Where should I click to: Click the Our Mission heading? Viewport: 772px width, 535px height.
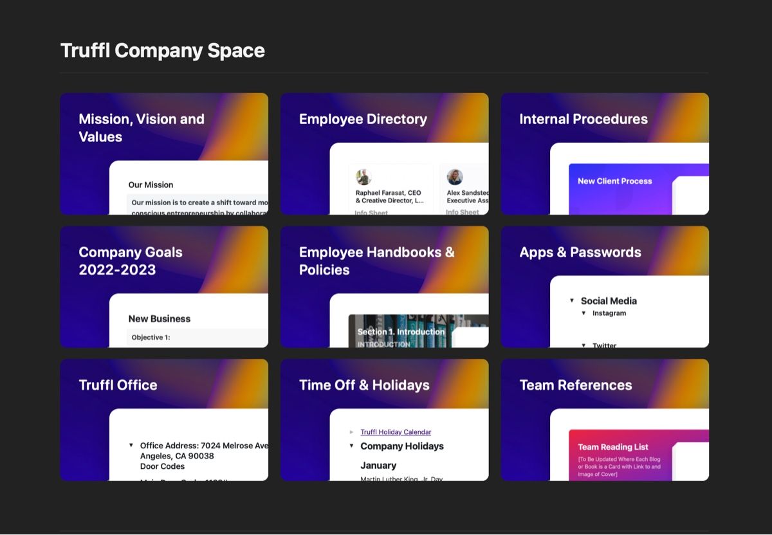151,185
